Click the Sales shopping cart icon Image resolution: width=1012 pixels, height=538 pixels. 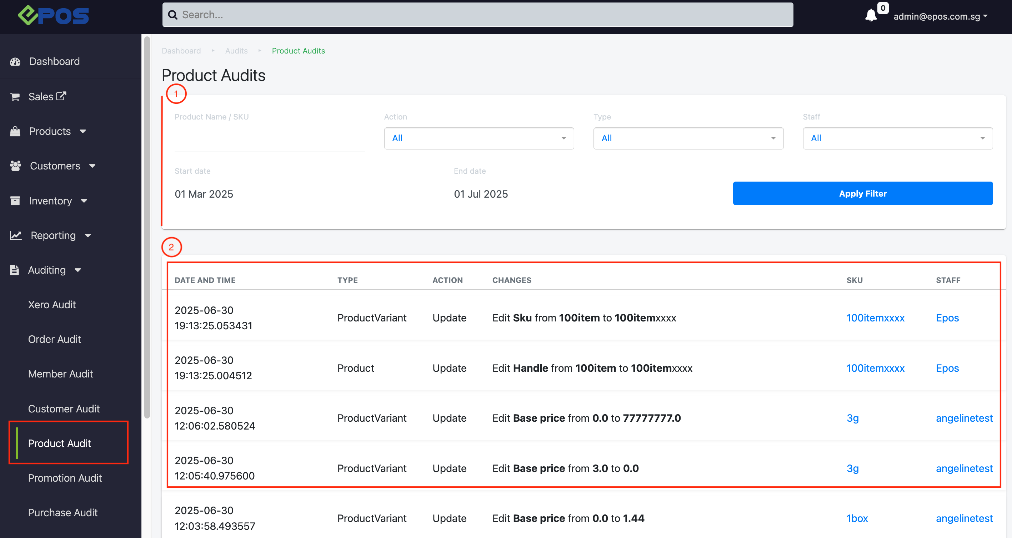[x=15, y=97]
